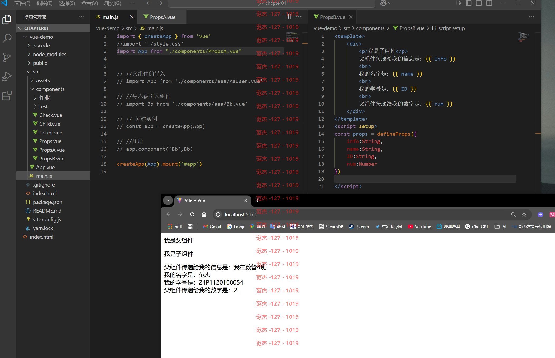The image size is (555, 358).
Task: Close the Vite + Vue browser tab
Action: 246,200
